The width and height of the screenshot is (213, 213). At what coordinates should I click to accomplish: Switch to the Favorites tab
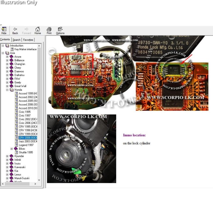28,40
